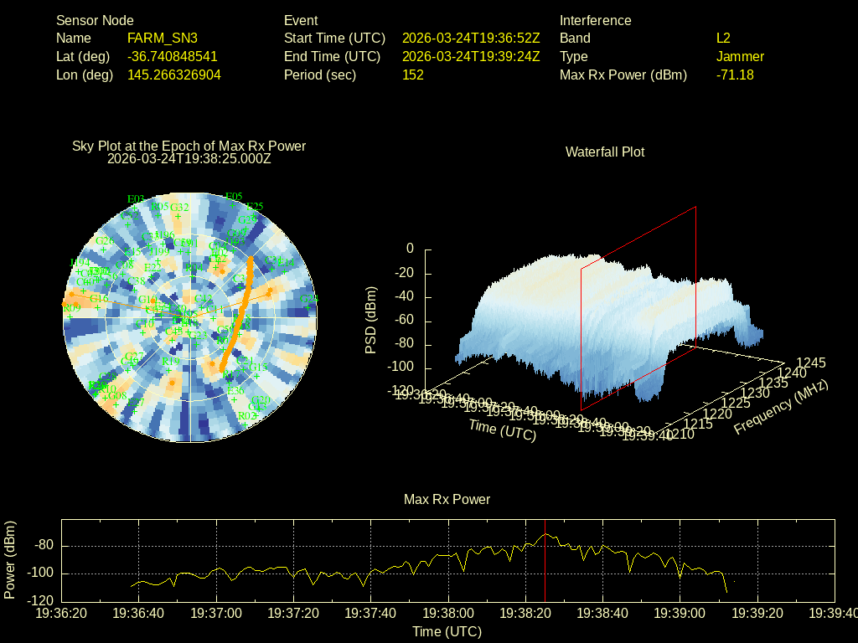Screen dimensions: 858x643
Task: Select the Start Time value 19:36:52Z
Action: pos(471,39)
